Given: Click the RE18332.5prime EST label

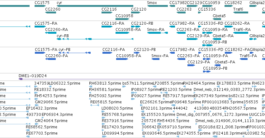Looking at the screenshot, I should pyautogui.click(x=50, y=90).
